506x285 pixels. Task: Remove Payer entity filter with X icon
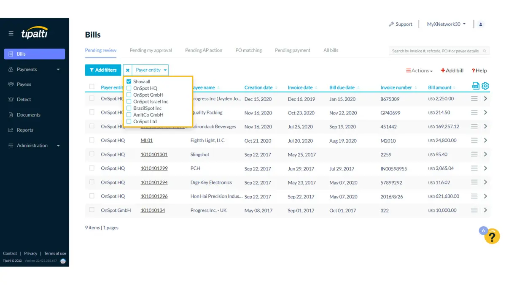coord(127,70)
